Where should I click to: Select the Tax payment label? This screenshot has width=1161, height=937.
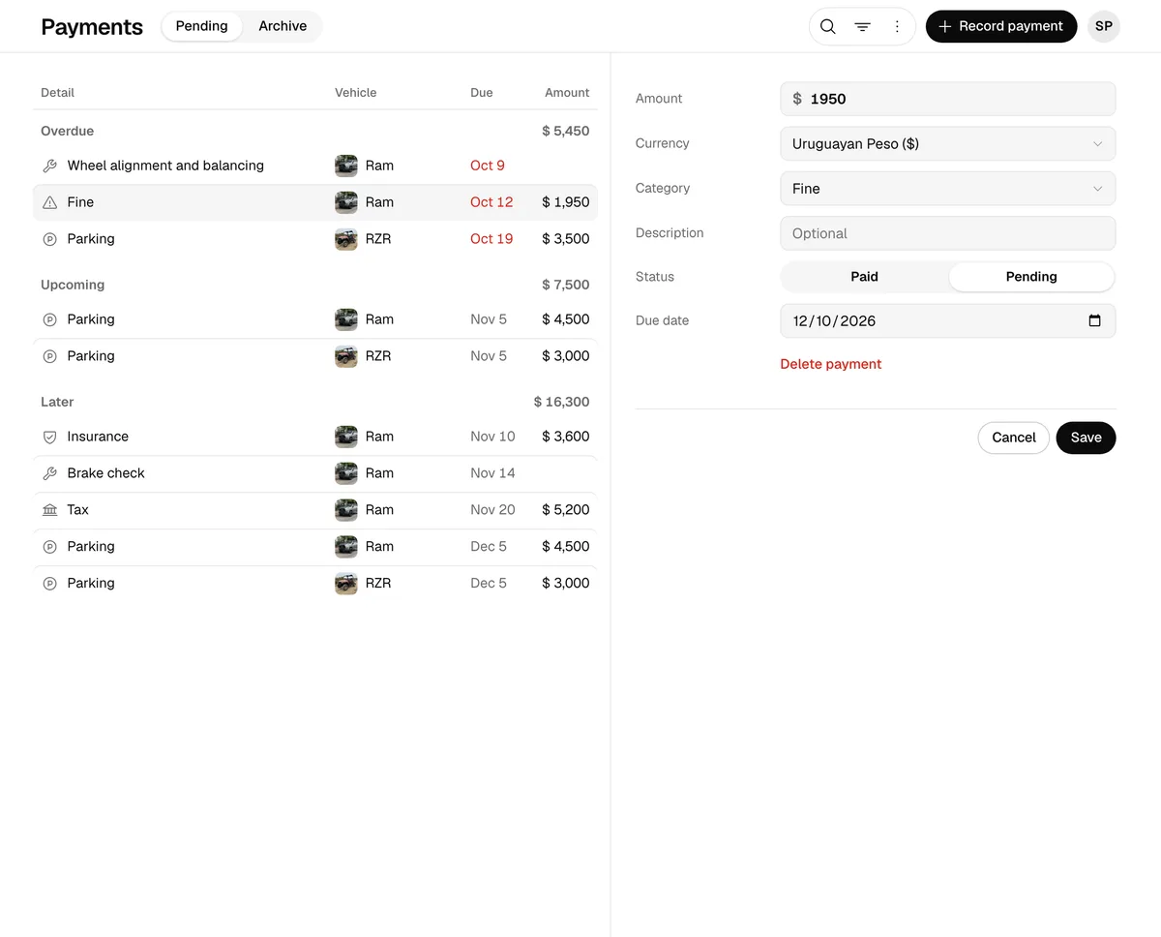(78, 510)
